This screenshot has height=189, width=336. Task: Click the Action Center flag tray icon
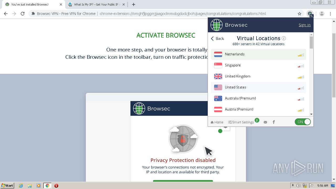tap(311, 186)
